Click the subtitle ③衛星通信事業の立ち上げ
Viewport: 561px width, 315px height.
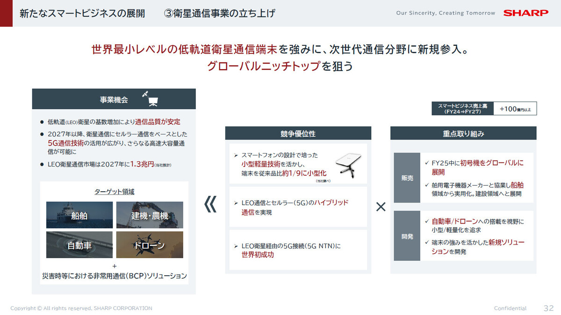[x=219, y=14]
